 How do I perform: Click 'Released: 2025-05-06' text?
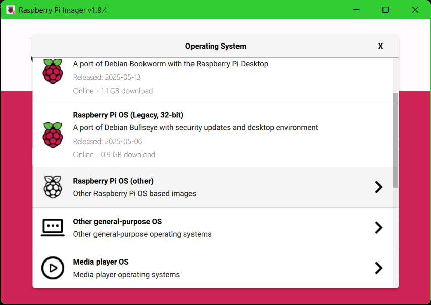[108, 142]
